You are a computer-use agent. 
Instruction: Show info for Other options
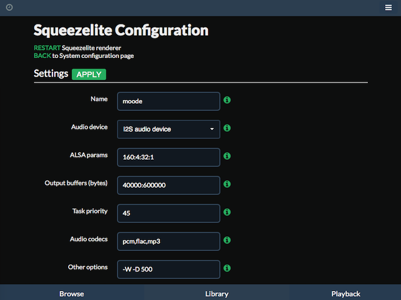point(227,268)
